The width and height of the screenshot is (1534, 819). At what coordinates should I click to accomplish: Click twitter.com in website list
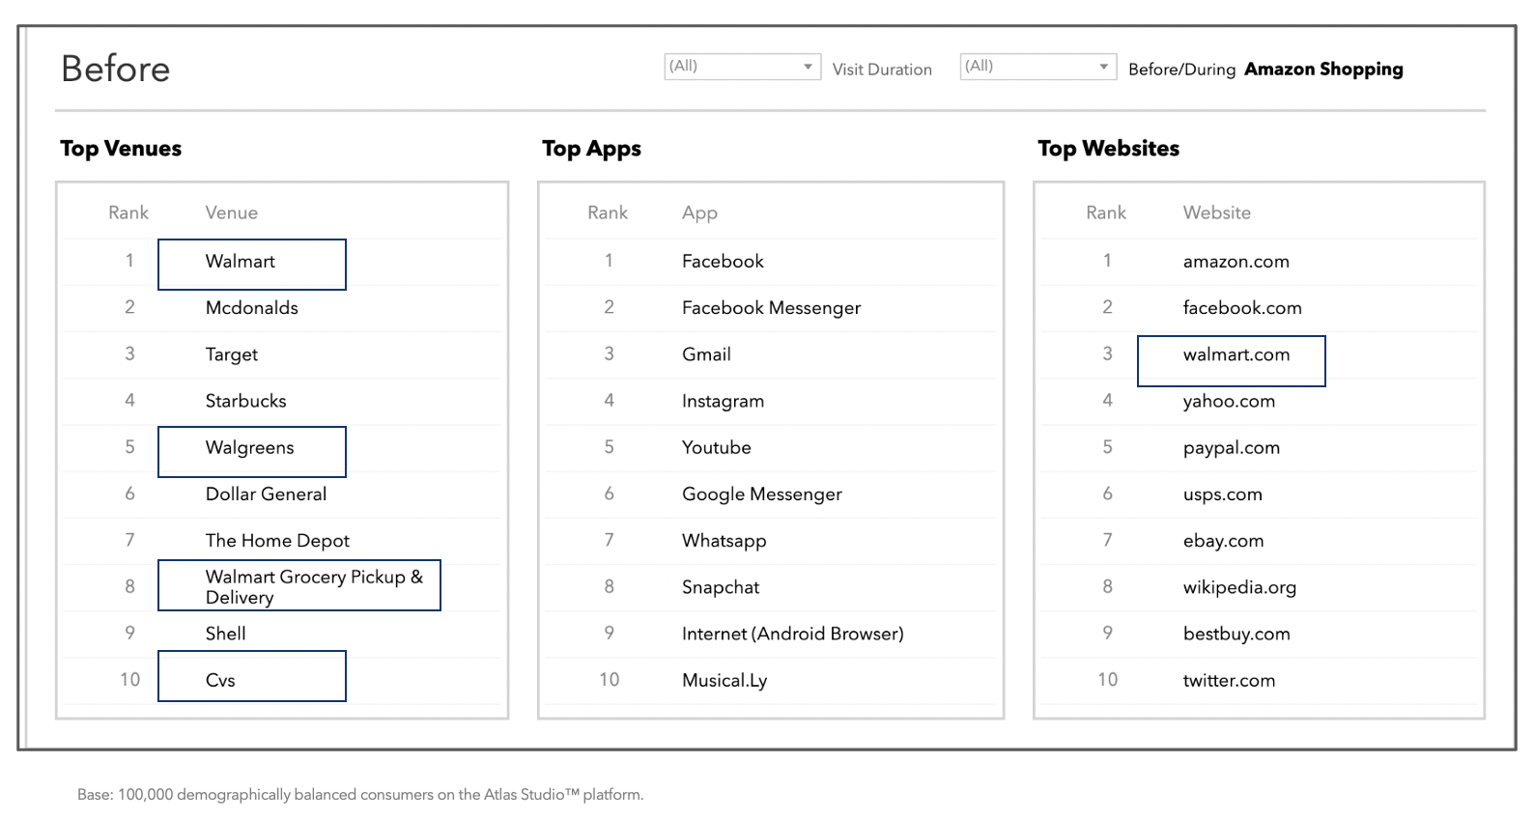[1229, 681]
